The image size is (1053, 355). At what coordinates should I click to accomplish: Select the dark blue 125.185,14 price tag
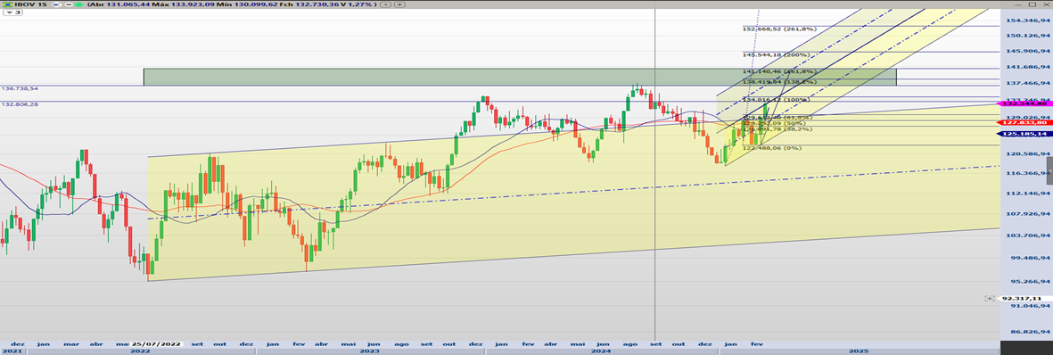[1026, 135]
